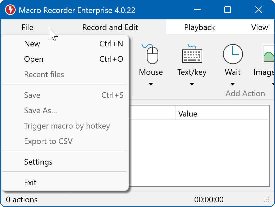Image resolution: width=275 pixels, height=207 pixels.
Task: Expand the Wait action dropdown arrow
Action: pyautogui.click(x=233, y=84)
